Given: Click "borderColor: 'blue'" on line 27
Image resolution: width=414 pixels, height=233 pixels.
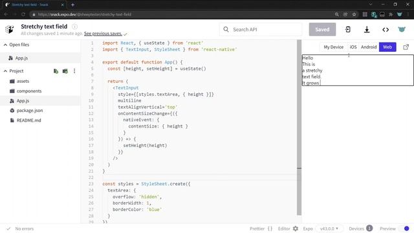Looking at the screenshot, I should point(137,210).
